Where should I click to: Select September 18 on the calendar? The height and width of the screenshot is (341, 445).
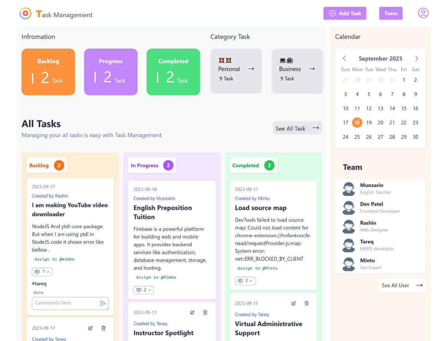pyautogui.click(x=357, y=122)
